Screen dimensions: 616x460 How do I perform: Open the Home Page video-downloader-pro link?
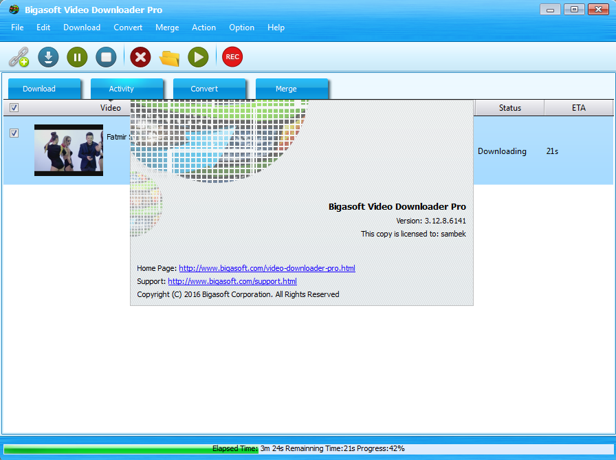267,268
